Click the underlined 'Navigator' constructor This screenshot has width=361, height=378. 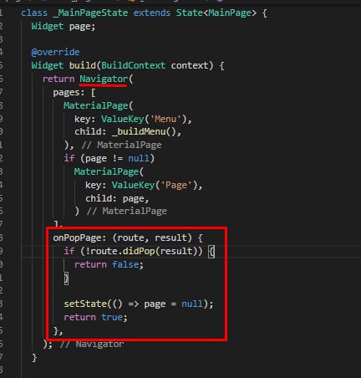coord(104,79)
